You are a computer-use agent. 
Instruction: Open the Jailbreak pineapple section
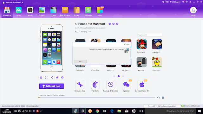point(88,12)
